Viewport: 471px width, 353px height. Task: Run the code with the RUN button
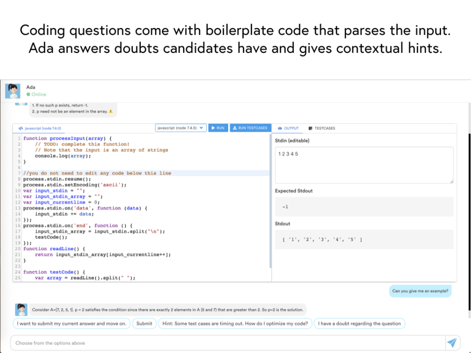coord(217,128)
